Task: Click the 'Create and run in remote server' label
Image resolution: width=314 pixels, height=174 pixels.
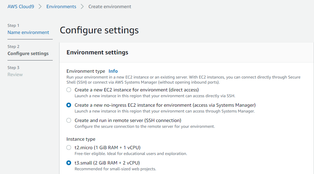Action: 128,120
